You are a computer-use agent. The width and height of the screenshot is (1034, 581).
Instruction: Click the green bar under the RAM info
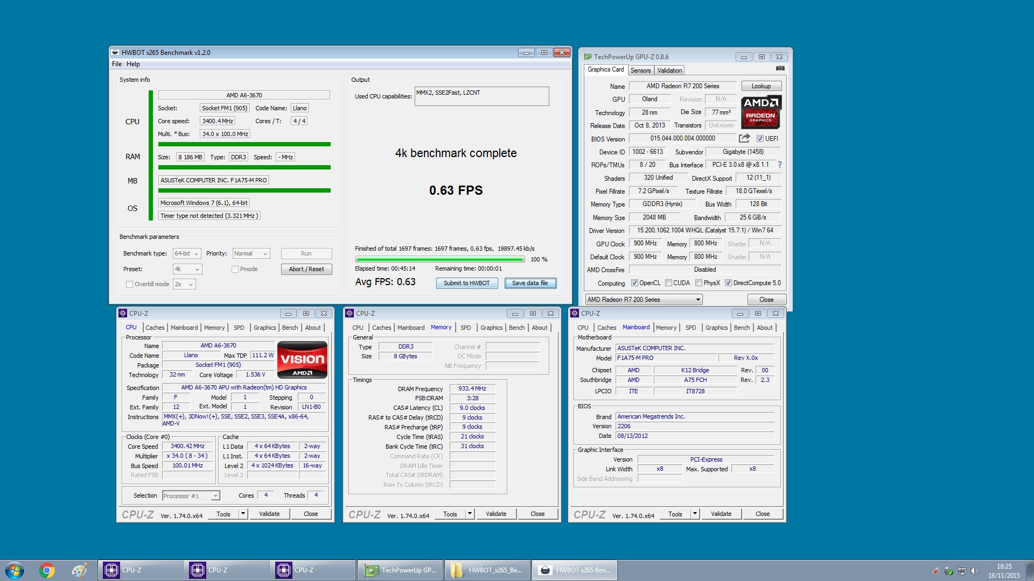[244, 167]
